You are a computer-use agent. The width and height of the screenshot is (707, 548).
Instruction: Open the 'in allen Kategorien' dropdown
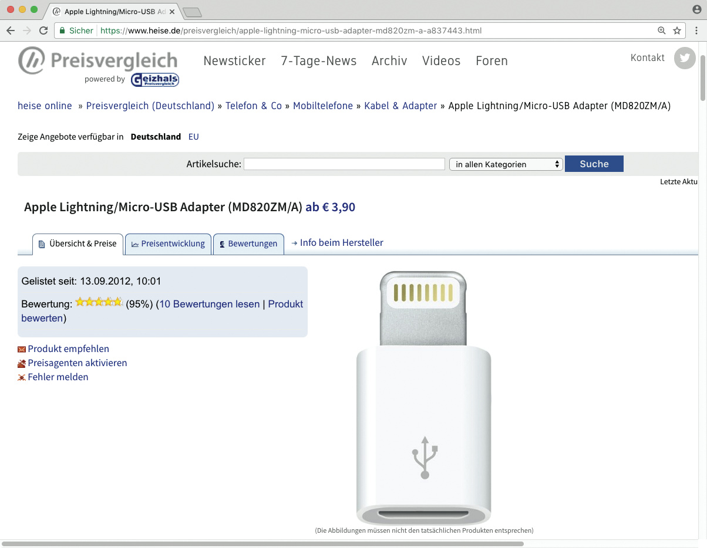pyautogui.click(x=506, y=164)
